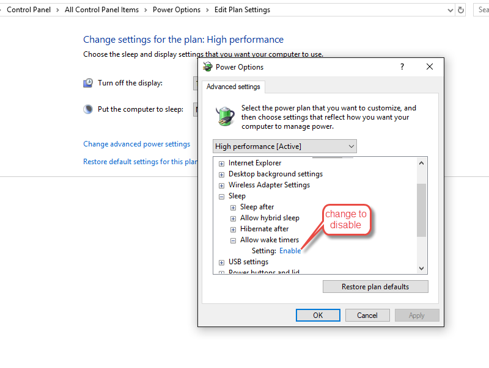
Task: Click the settings list scrollbar thumb
Action: [x=421, y=210]
